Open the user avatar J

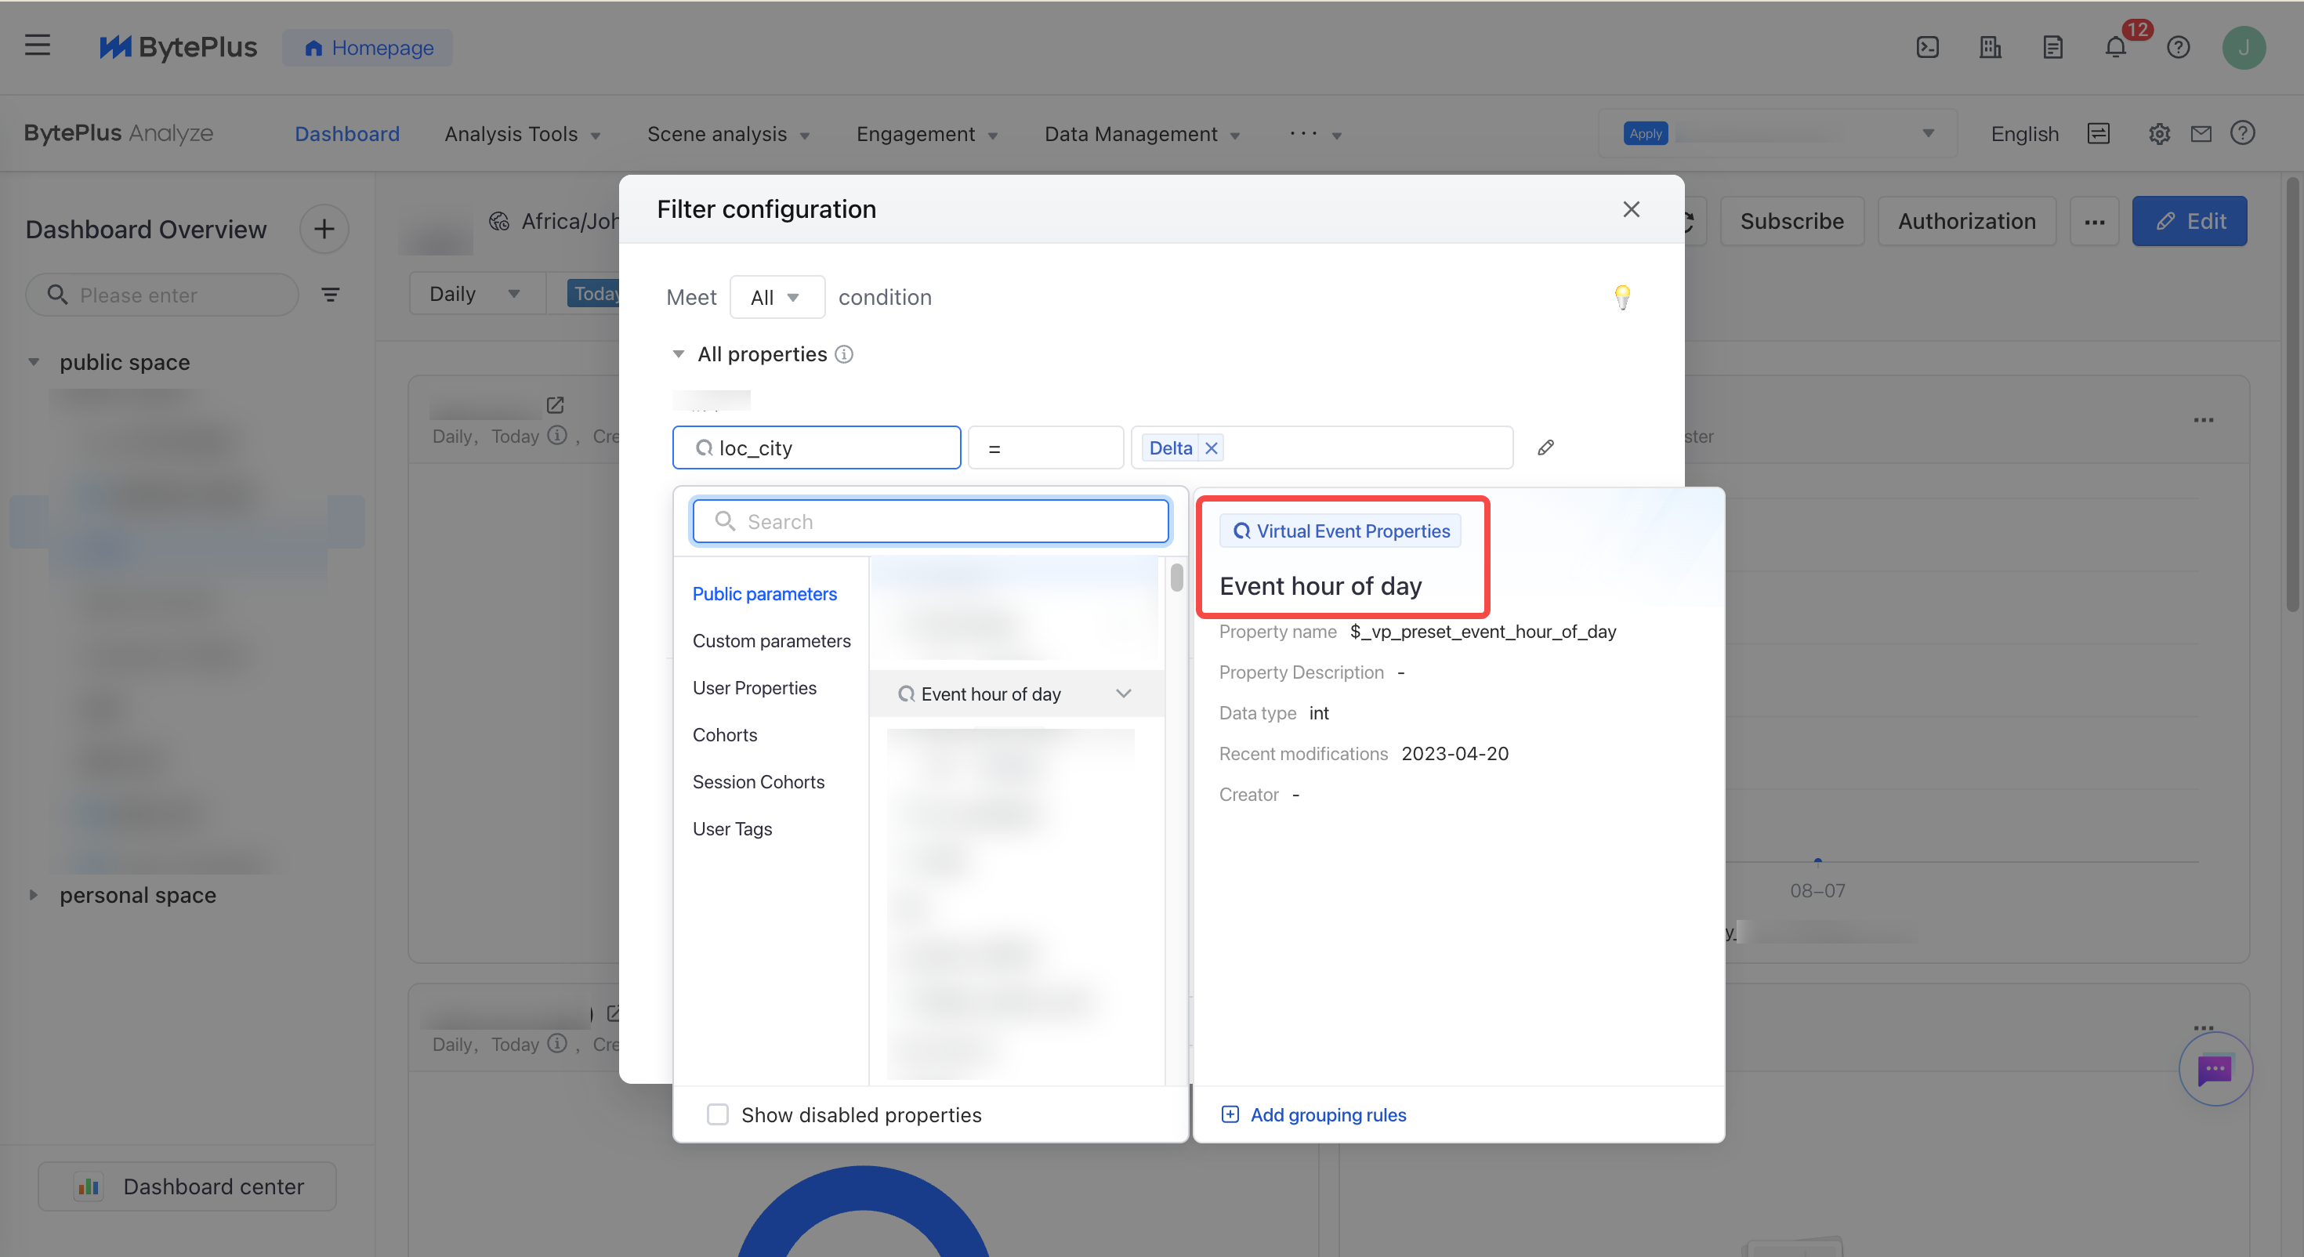pos(2243,48)
